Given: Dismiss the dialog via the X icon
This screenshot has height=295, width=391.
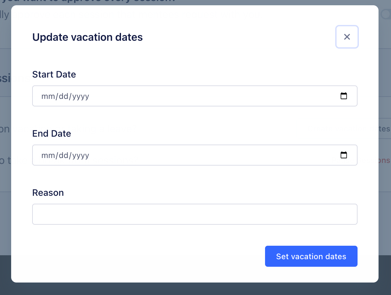Looking at the screenshot, I should tap(347, 37).
